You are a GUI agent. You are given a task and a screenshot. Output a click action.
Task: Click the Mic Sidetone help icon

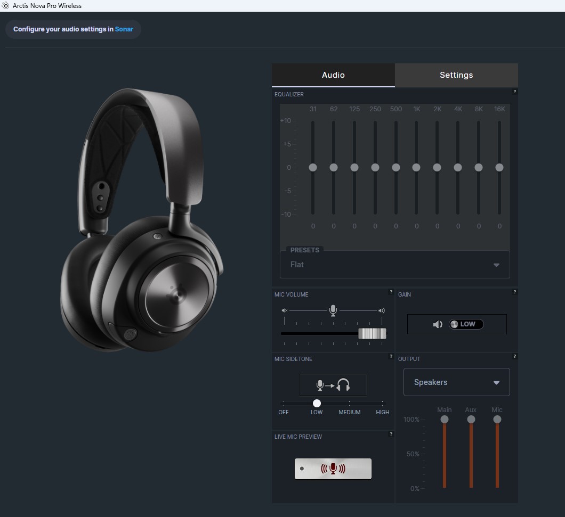click(x=391, y=356)
